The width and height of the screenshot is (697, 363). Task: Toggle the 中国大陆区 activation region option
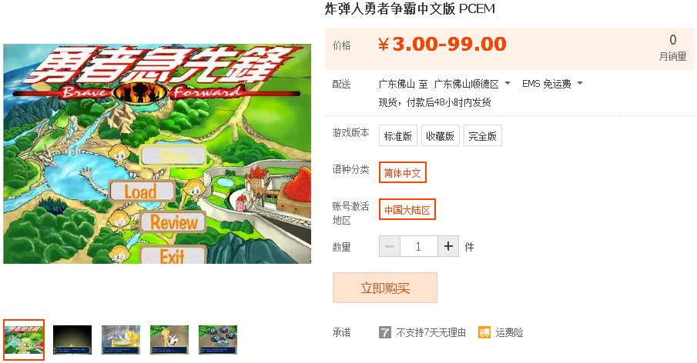pos(407,209)
